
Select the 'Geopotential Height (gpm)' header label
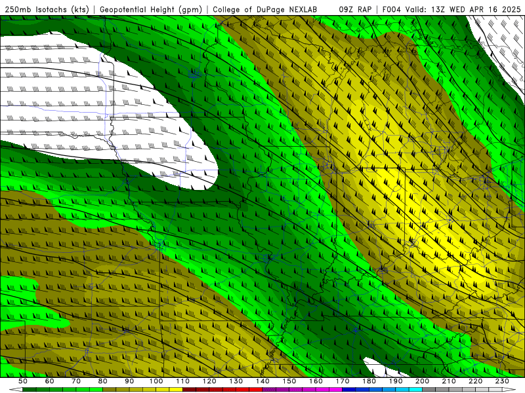click(x=151, y=10)
